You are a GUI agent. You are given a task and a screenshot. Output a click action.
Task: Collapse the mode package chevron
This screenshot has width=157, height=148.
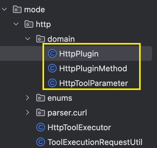pyautogui.click(x=4, y=9)
